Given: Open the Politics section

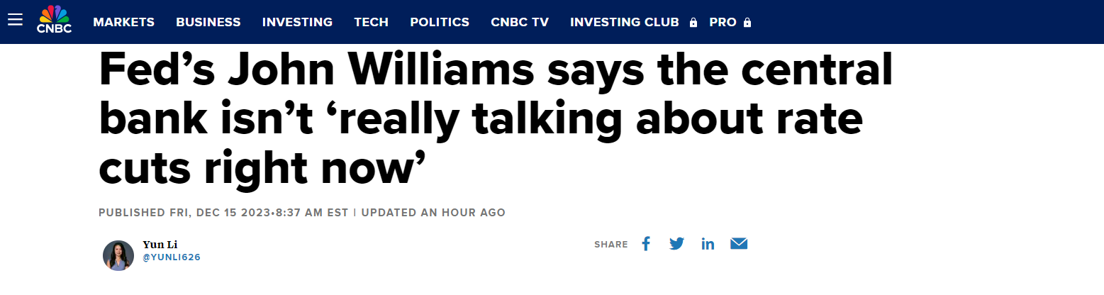Looking at the screenshot, I should [440, 22].
